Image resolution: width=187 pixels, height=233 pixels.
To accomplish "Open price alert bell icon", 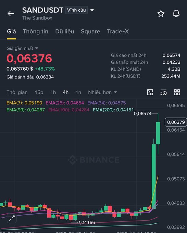I will coord(176,14).
